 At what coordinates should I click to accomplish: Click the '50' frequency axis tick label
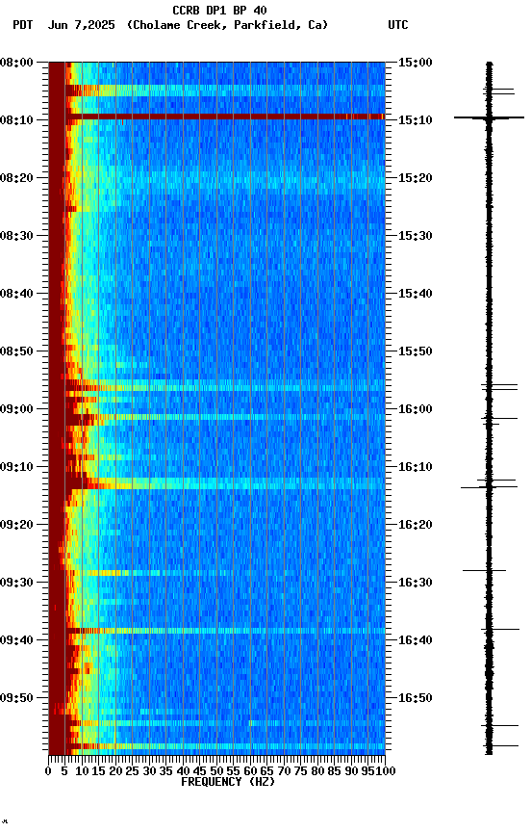[216, 771]
